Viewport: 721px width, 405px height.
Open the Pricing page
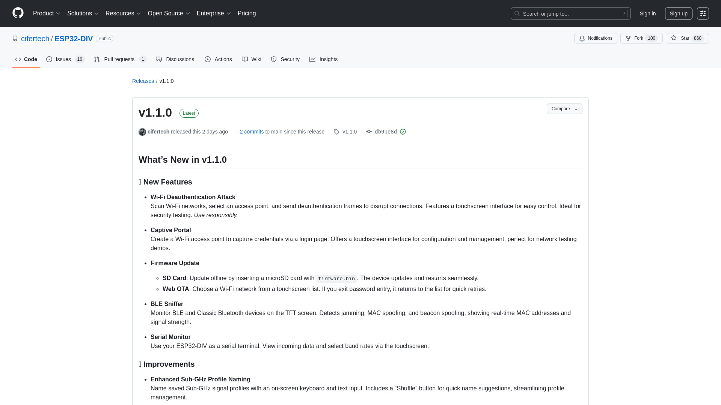[x=247, y=13]
